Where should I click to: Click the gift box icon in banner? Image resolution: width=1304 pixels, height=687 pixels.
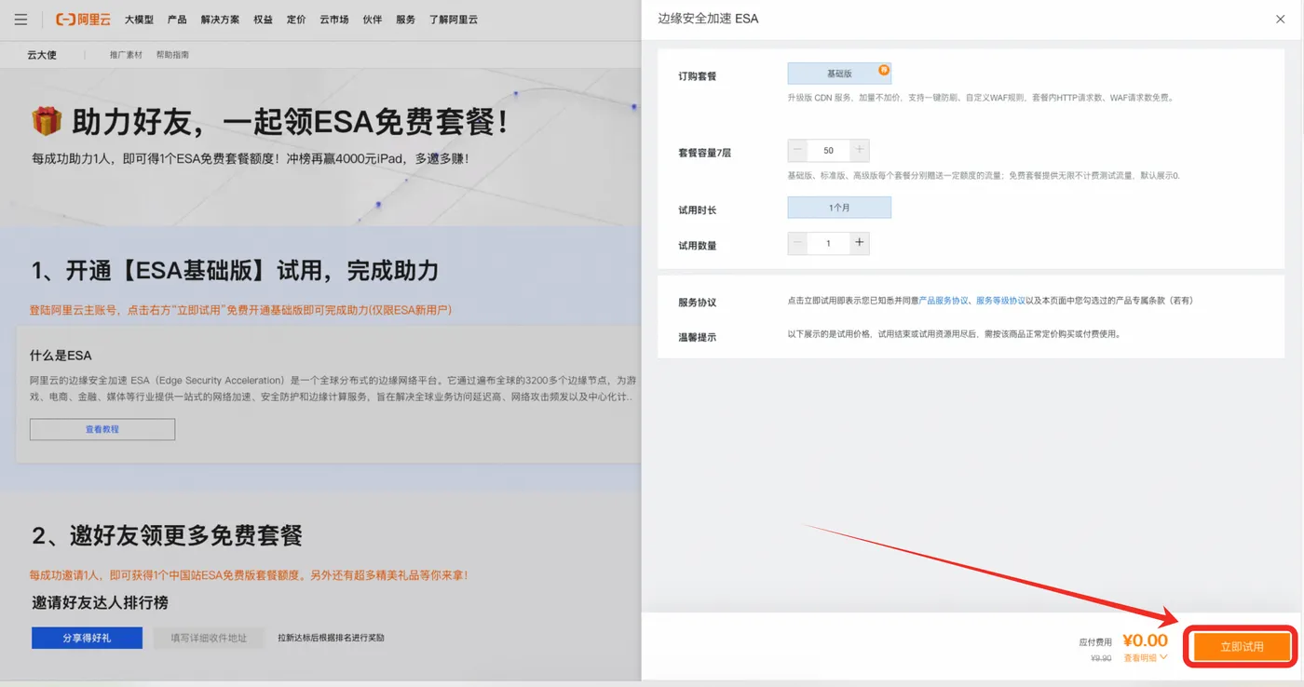[x=46, y=120]
